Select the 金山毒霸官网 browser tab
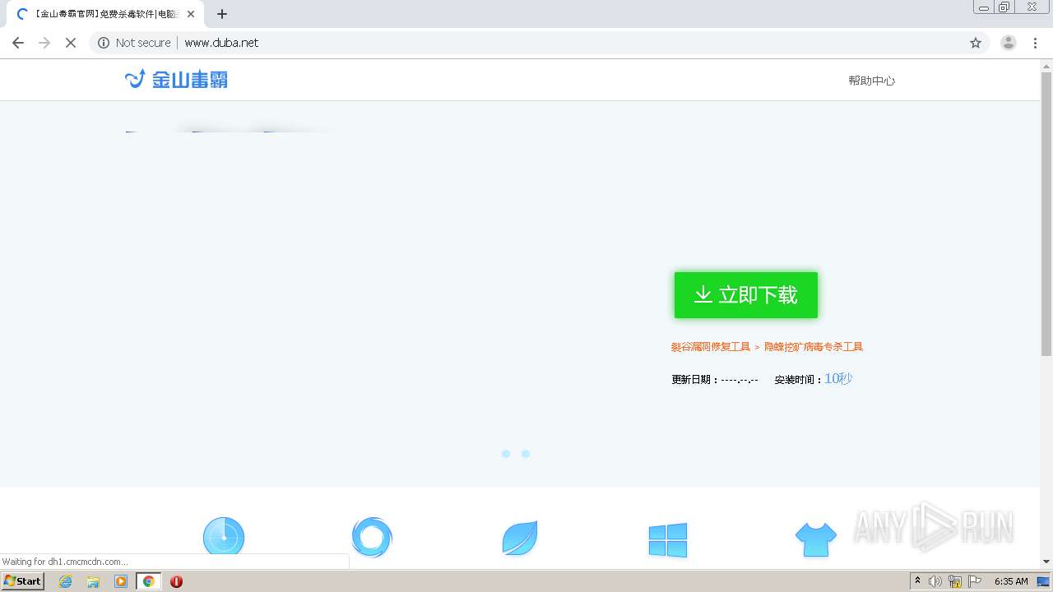 pyautogui.click(x=104, y=14)
